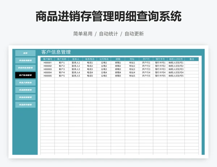Screen dimensions: 217x167
Task: Click the 客户4 name cell
Action: point(62,73)
